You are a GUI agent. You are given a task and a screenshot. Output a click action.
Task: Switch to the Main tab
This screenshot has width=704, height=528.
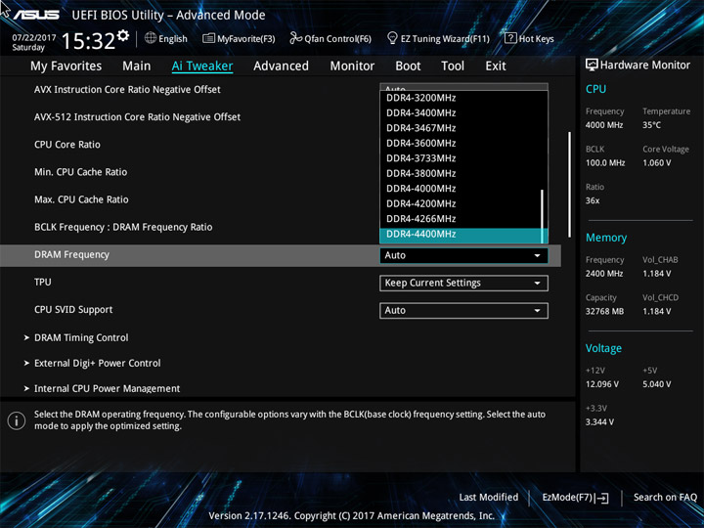[x=137, y=66]
